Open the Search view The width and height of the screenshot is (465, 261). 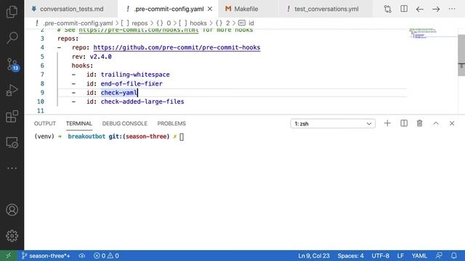click(12, 38)
